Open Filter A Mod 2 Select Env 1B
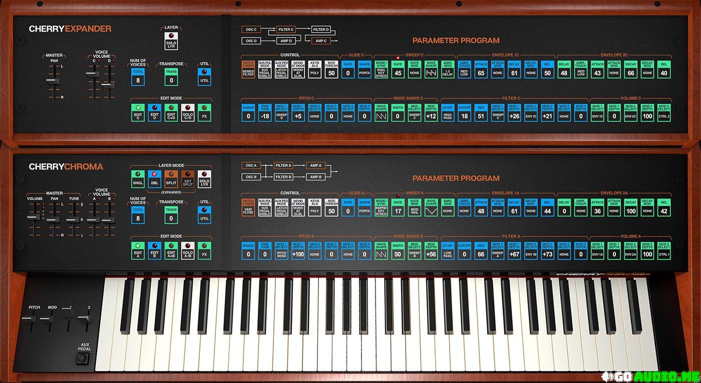Screen dimensions: 701x383 (x=531, y=251)
